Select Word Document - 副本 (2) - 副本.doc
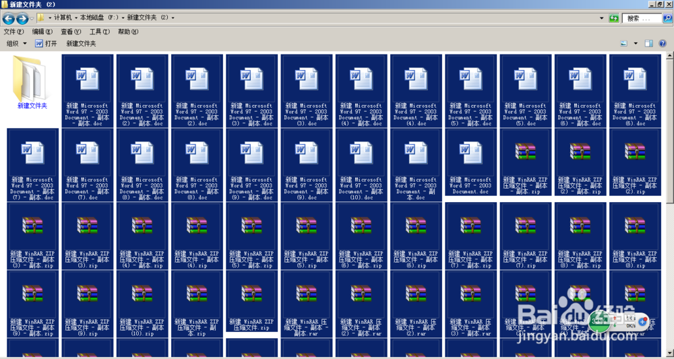The image size is (674, 359). [142, 91]
